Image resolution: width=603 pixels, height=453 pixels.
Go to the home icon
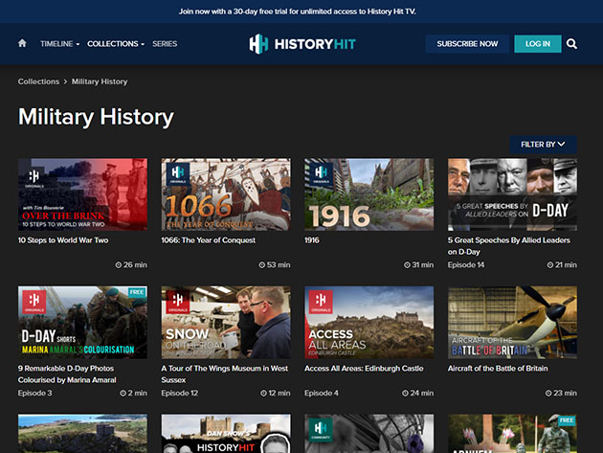tap(22, 43)
